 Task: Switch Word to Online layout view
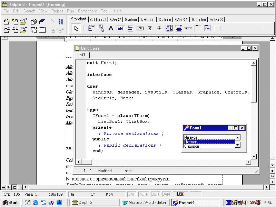9,187
